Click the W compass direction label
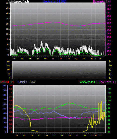117x139 pixels. (x=110, y=66)
